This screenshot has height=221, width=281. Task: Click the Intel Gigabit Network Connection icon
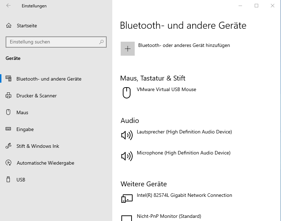coord(127,199)
